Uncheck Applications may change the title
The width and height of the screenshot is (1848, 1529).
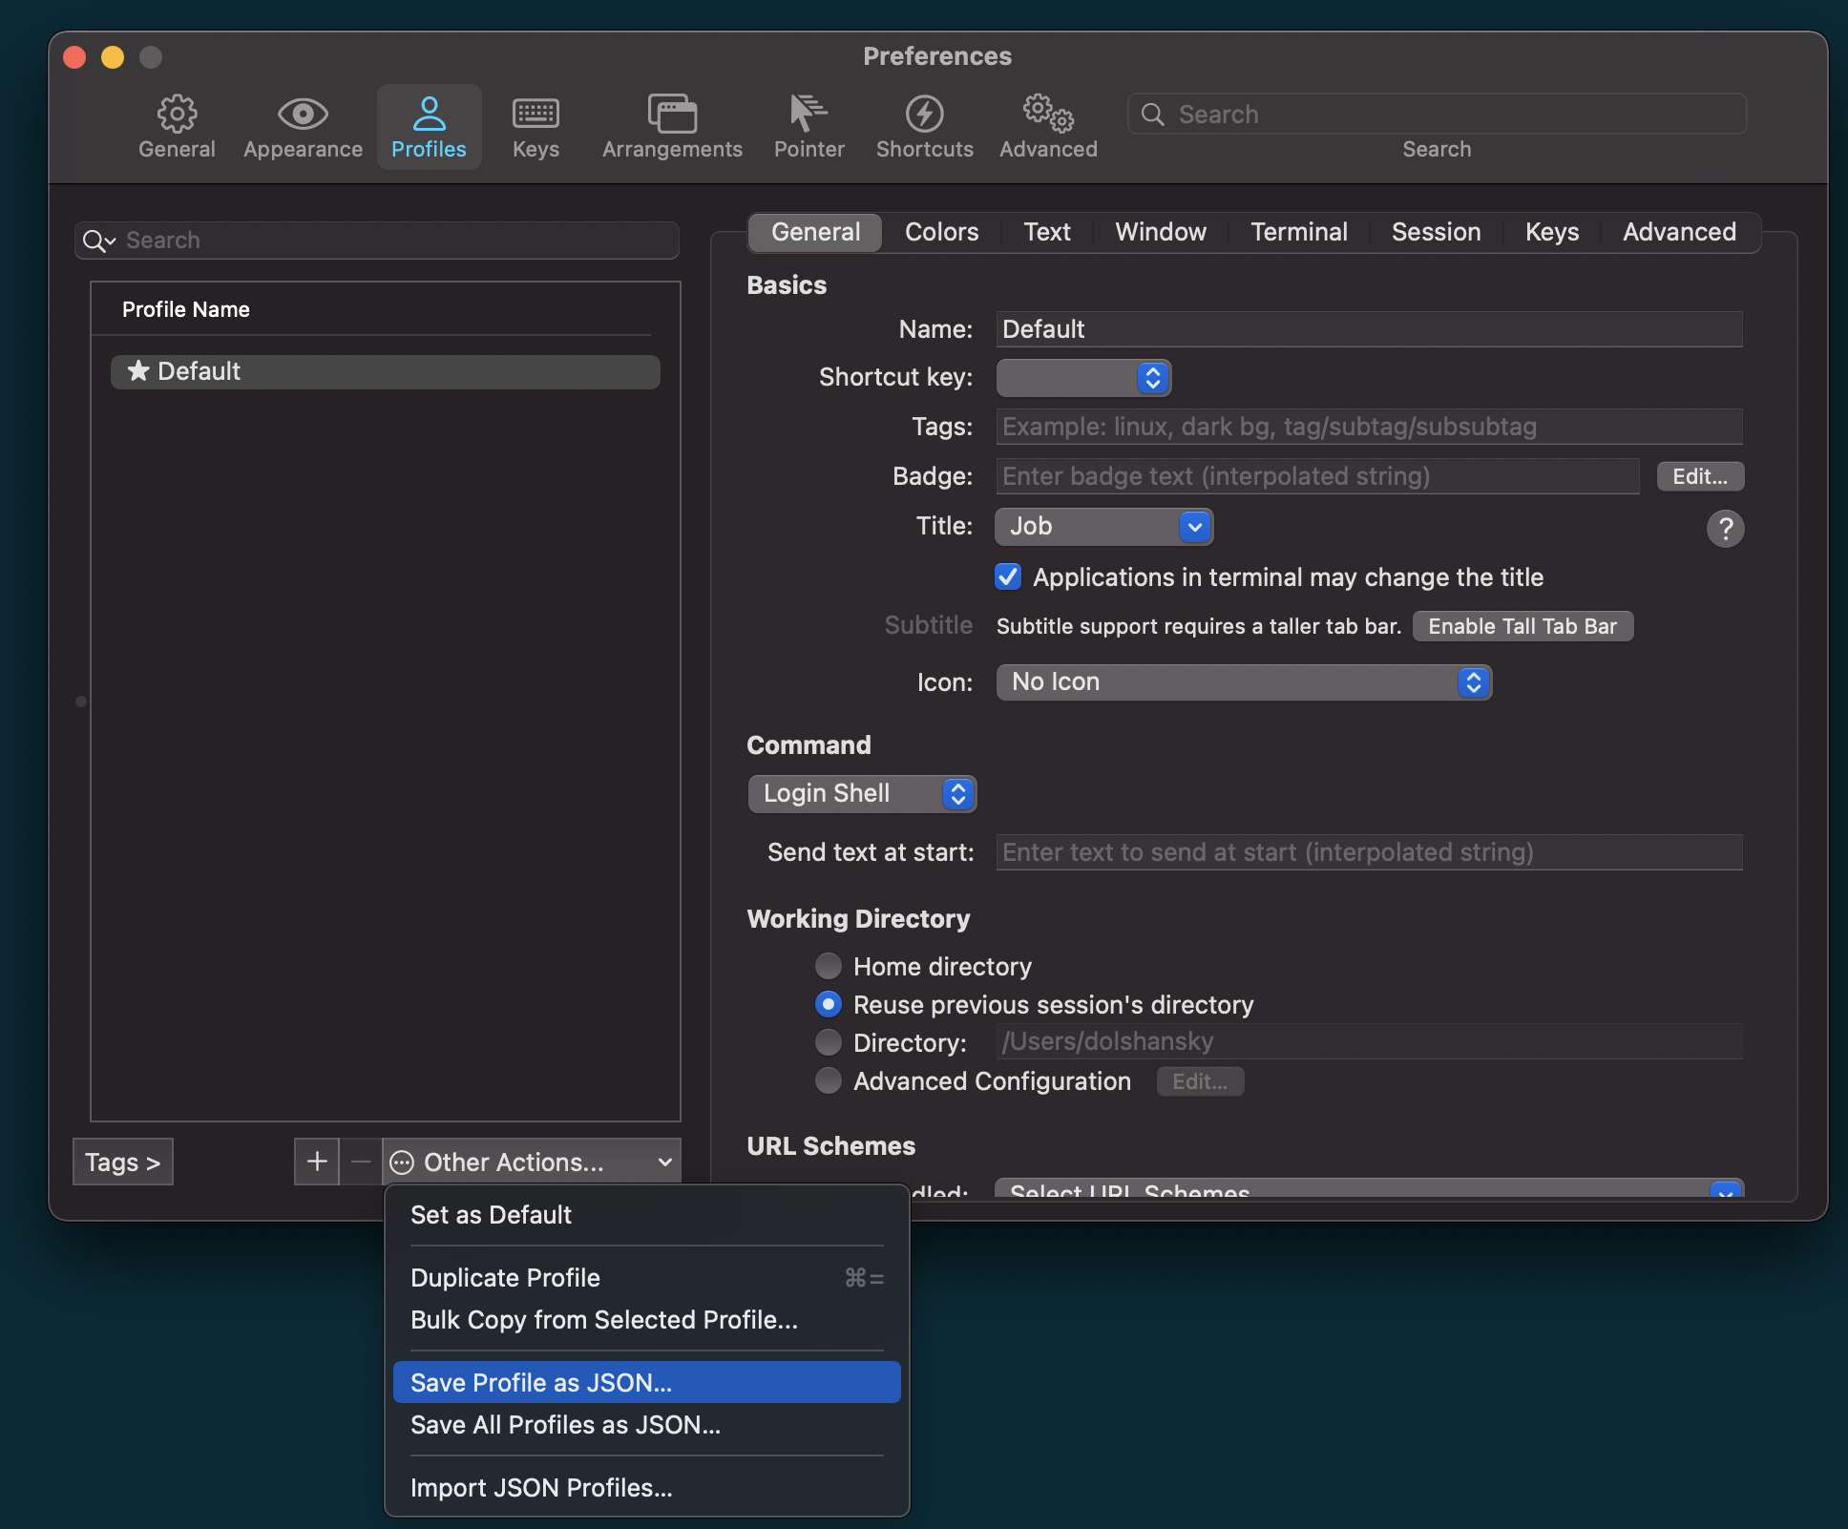click(1008, 577)
